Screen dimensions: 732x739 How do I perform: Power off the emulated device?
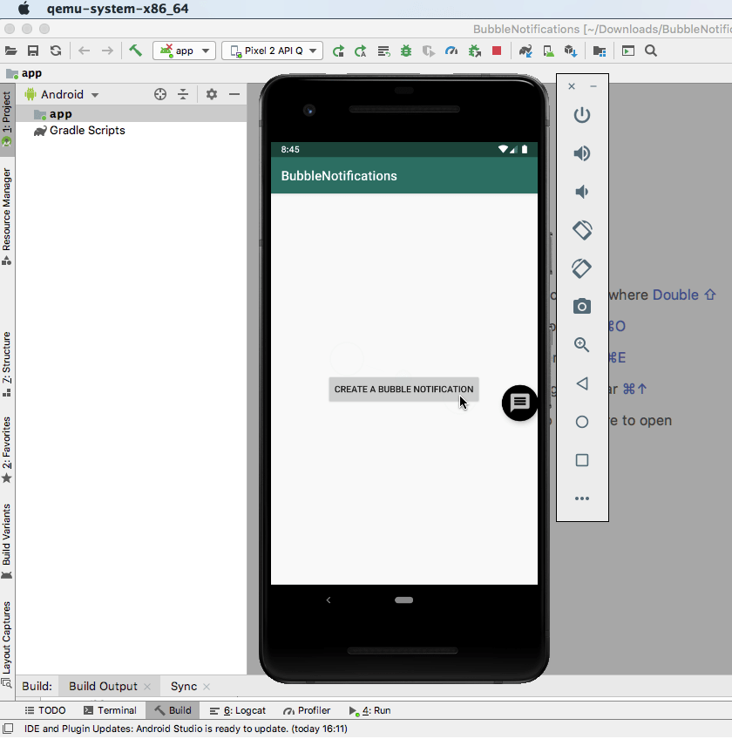(581, 114)
